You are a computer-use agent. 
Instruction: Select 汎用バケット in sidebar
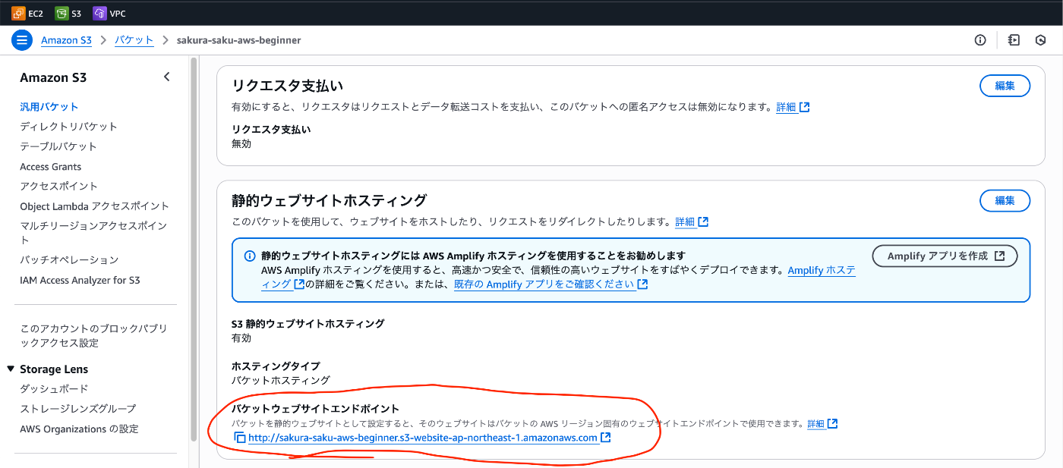(x=49, y=107)
